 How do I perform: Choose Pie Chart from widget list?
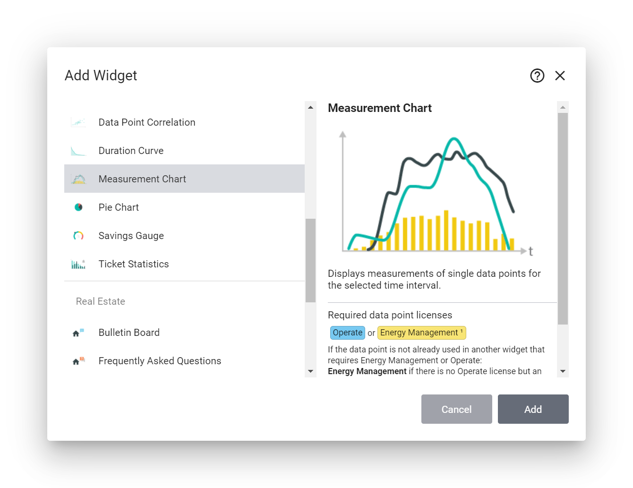click(x=184, y=207)
